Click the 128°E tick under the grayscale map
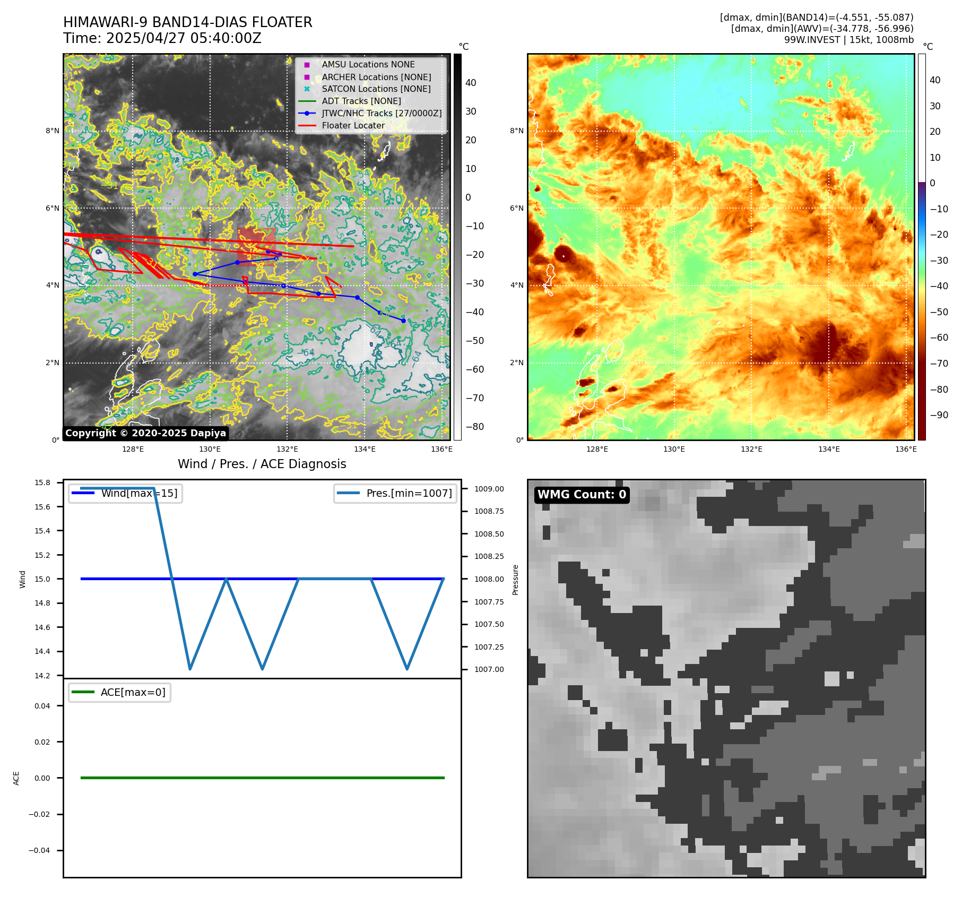Viewport: 962px width, 897px height. point(133,450)
